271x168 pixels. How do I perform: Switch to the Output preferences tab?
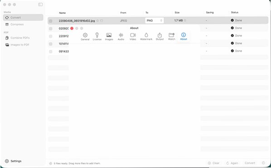[x=160, y=37]
